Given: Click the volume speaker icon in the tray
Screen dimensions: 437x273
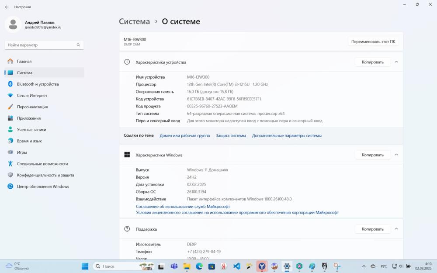Looking at the screenshot, I should point(401,266).
